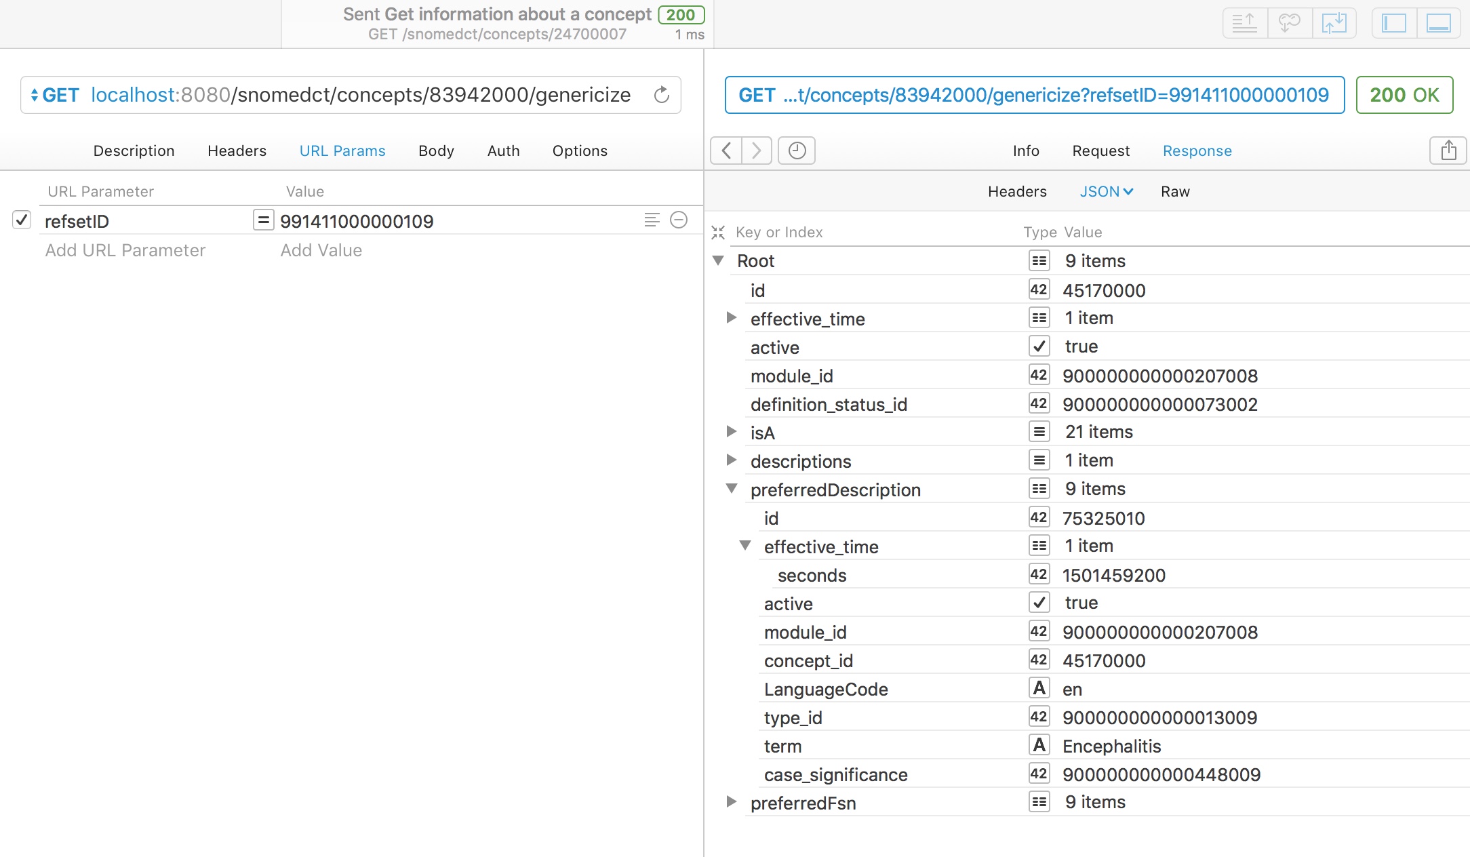The width and height of the screenshot is (1470, 857).
Task: Toggle the left sidebar panel icon
Action: pyautogui.click(x=1394, y=24)
